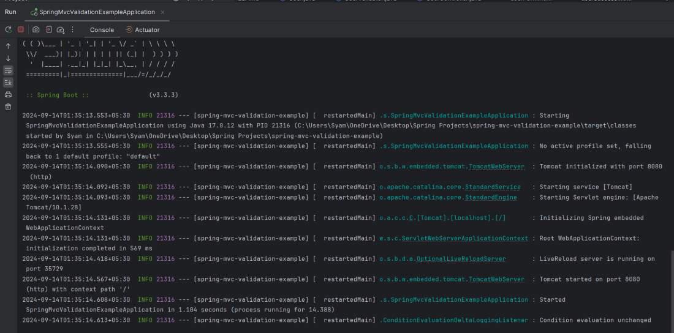
Task: Click the console vertical scrollbar thumb
Action: 672,291
